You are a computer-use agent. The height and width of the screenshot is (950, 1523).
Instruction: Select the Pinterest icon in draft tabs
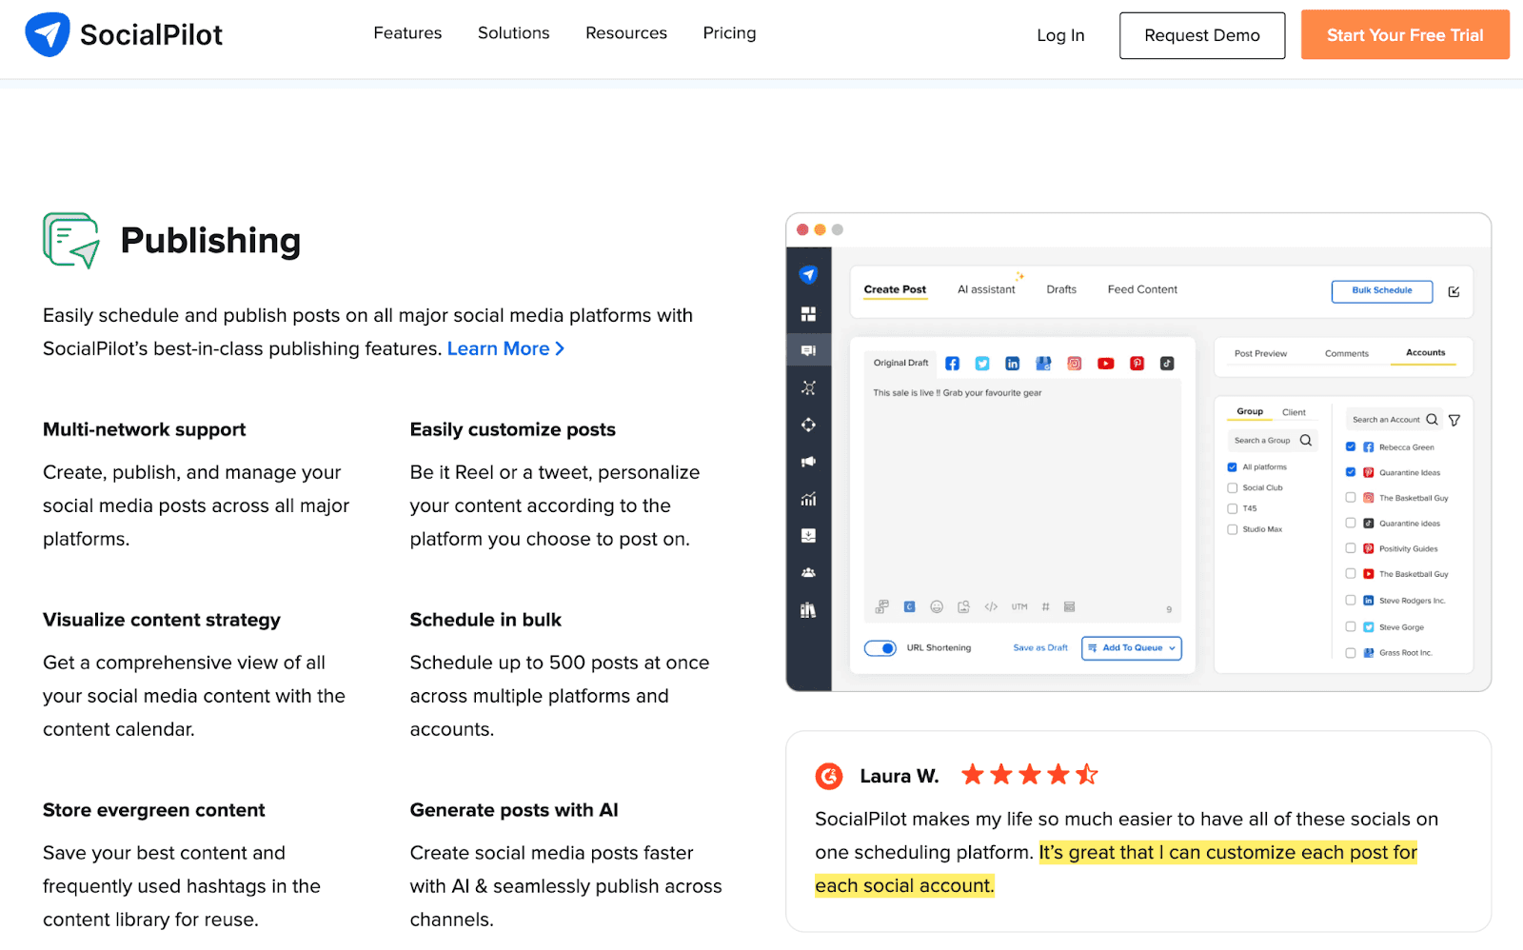[1137, 364]
